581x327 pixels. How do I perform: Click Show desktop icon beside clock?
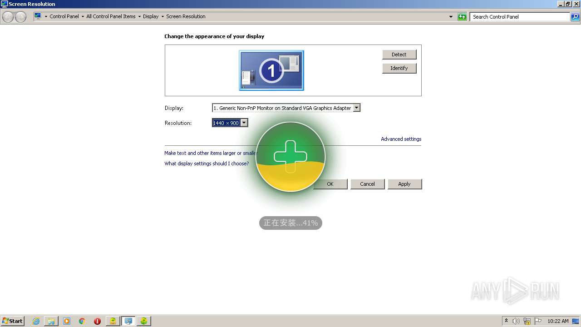pos(576,321)
